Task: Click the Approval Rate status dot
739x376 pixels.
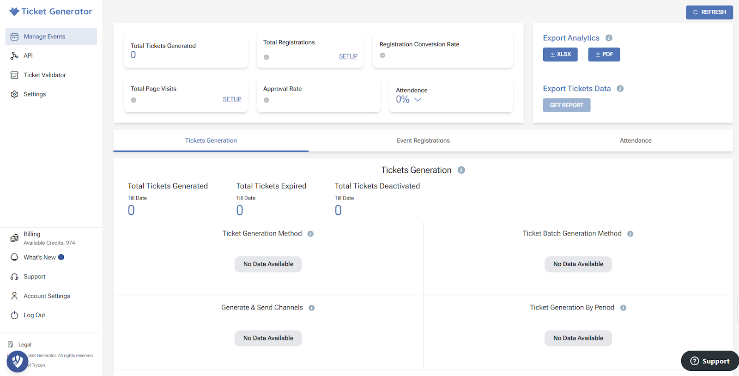Action: point(267,100)
